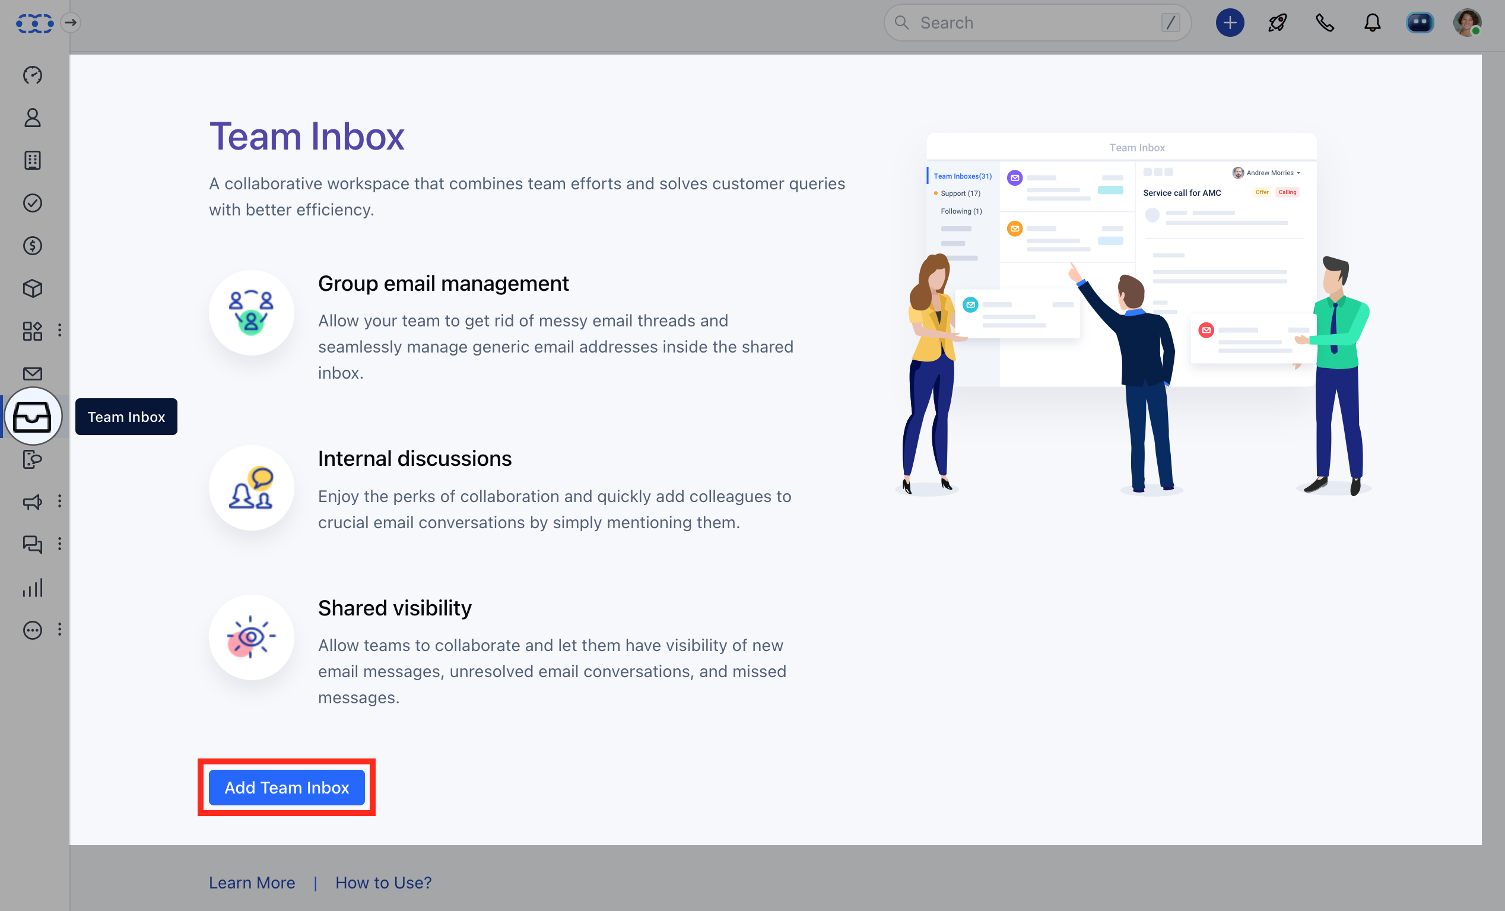
Task: Open the Analytics bar chart icon
Action: coord(33,588)
